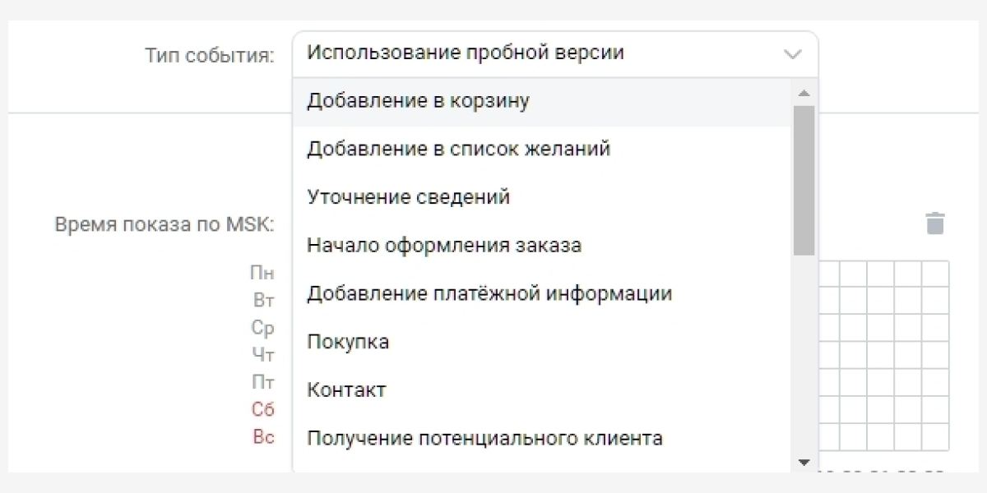Viewport: 987px width, 493px height.
Task: Choose 'Покупка' event type
Action: tap(348, 342)
